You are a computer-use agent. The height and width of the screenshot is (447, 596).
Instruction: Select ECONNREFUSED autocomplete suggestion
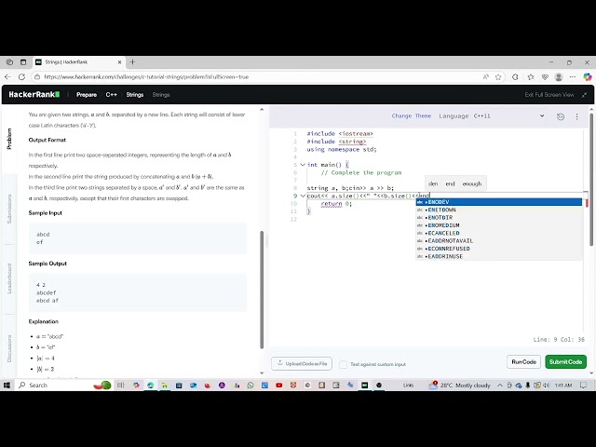(499, 249)
